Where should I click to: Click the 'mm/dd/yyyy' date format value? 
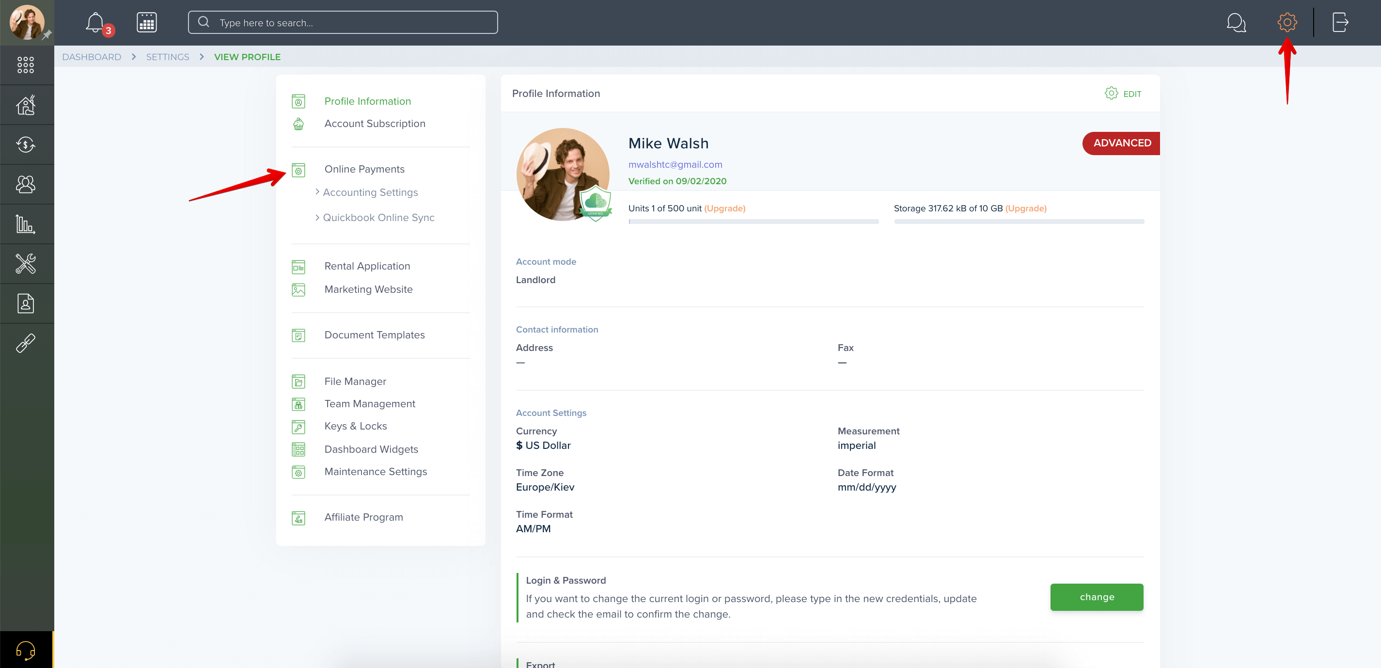[x=867, y=487]
